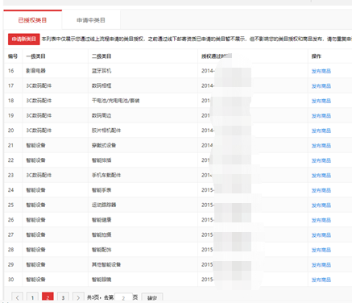Select the highlighted page 2 button
The width and height of the screenshot is (352, 303).
48,297
